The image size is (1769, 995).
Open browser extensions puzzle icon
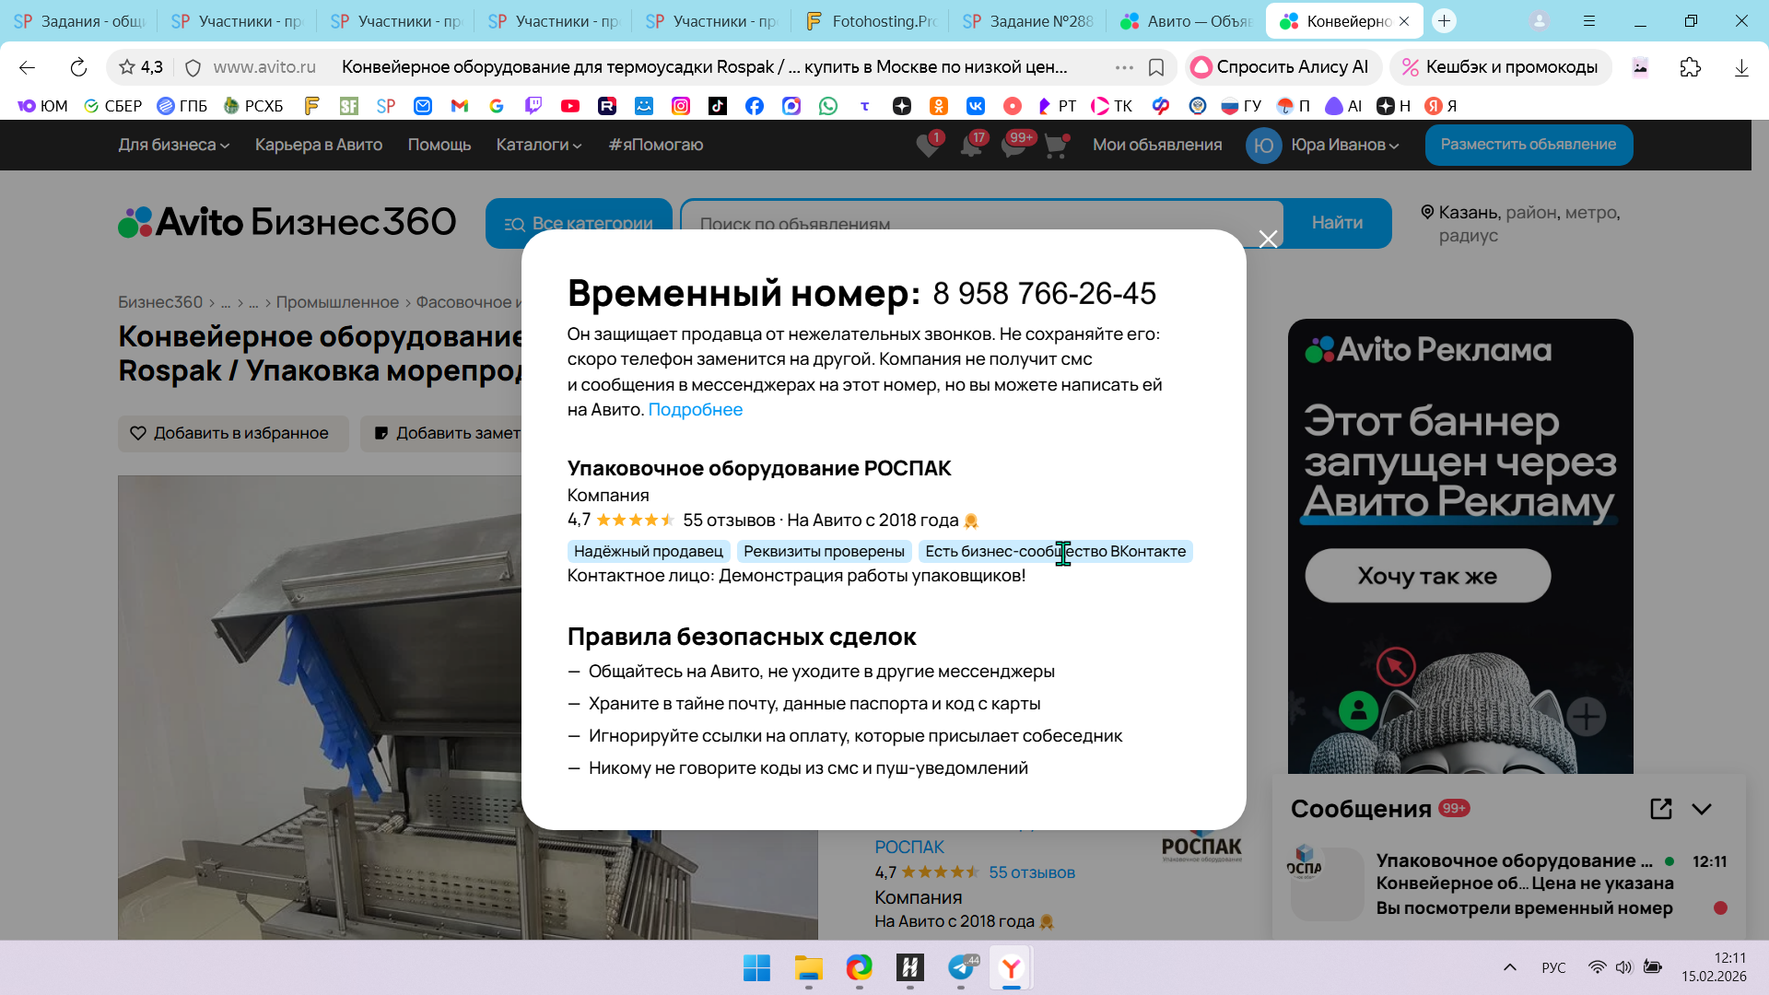pos(1690,67)
